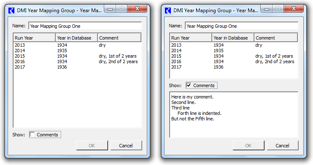Click 'But not the Fifth line.' text
Image resolution: width=313 pixels, height=165 pixels.
point(193,119)
